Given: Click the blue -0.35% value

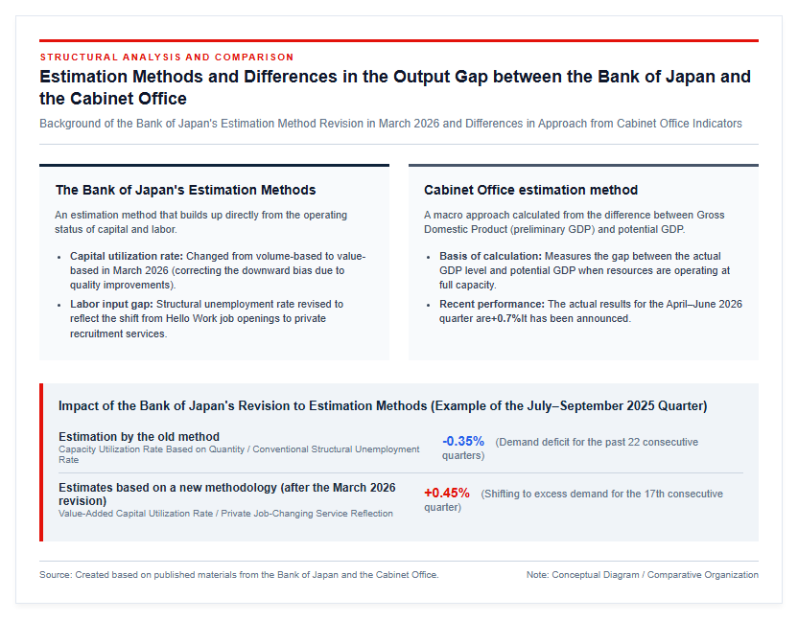Looking at the screenshot, I should coord(463,441).
